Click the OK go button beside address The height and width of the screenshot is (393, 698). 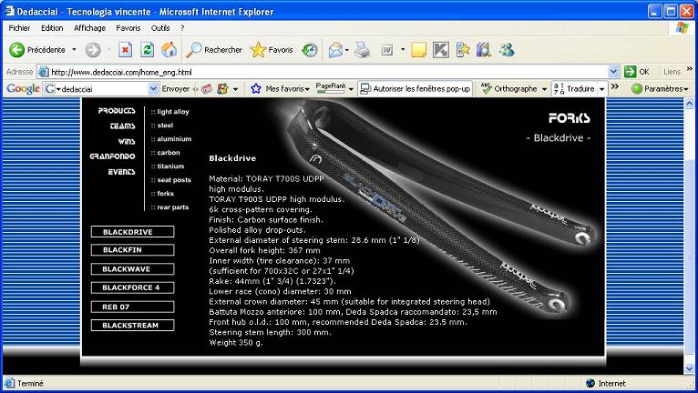pyautogui.click(x=637, y=71)
